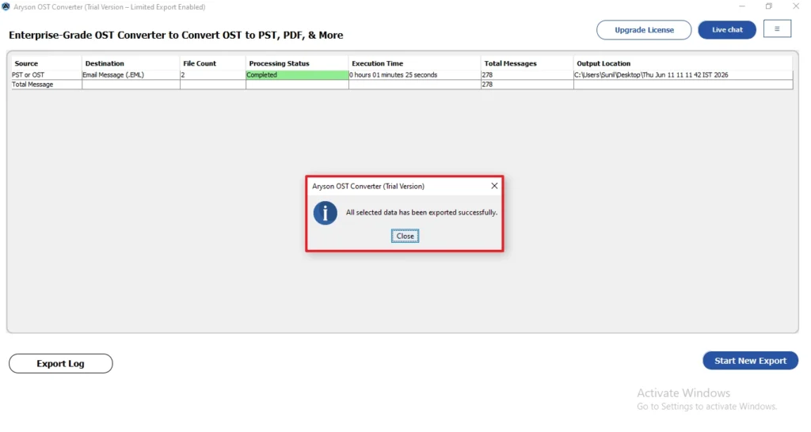Click the dialog title 'Aryson OST Converter (Trial Version)'

pyautogui.click(x=367, y=186)
